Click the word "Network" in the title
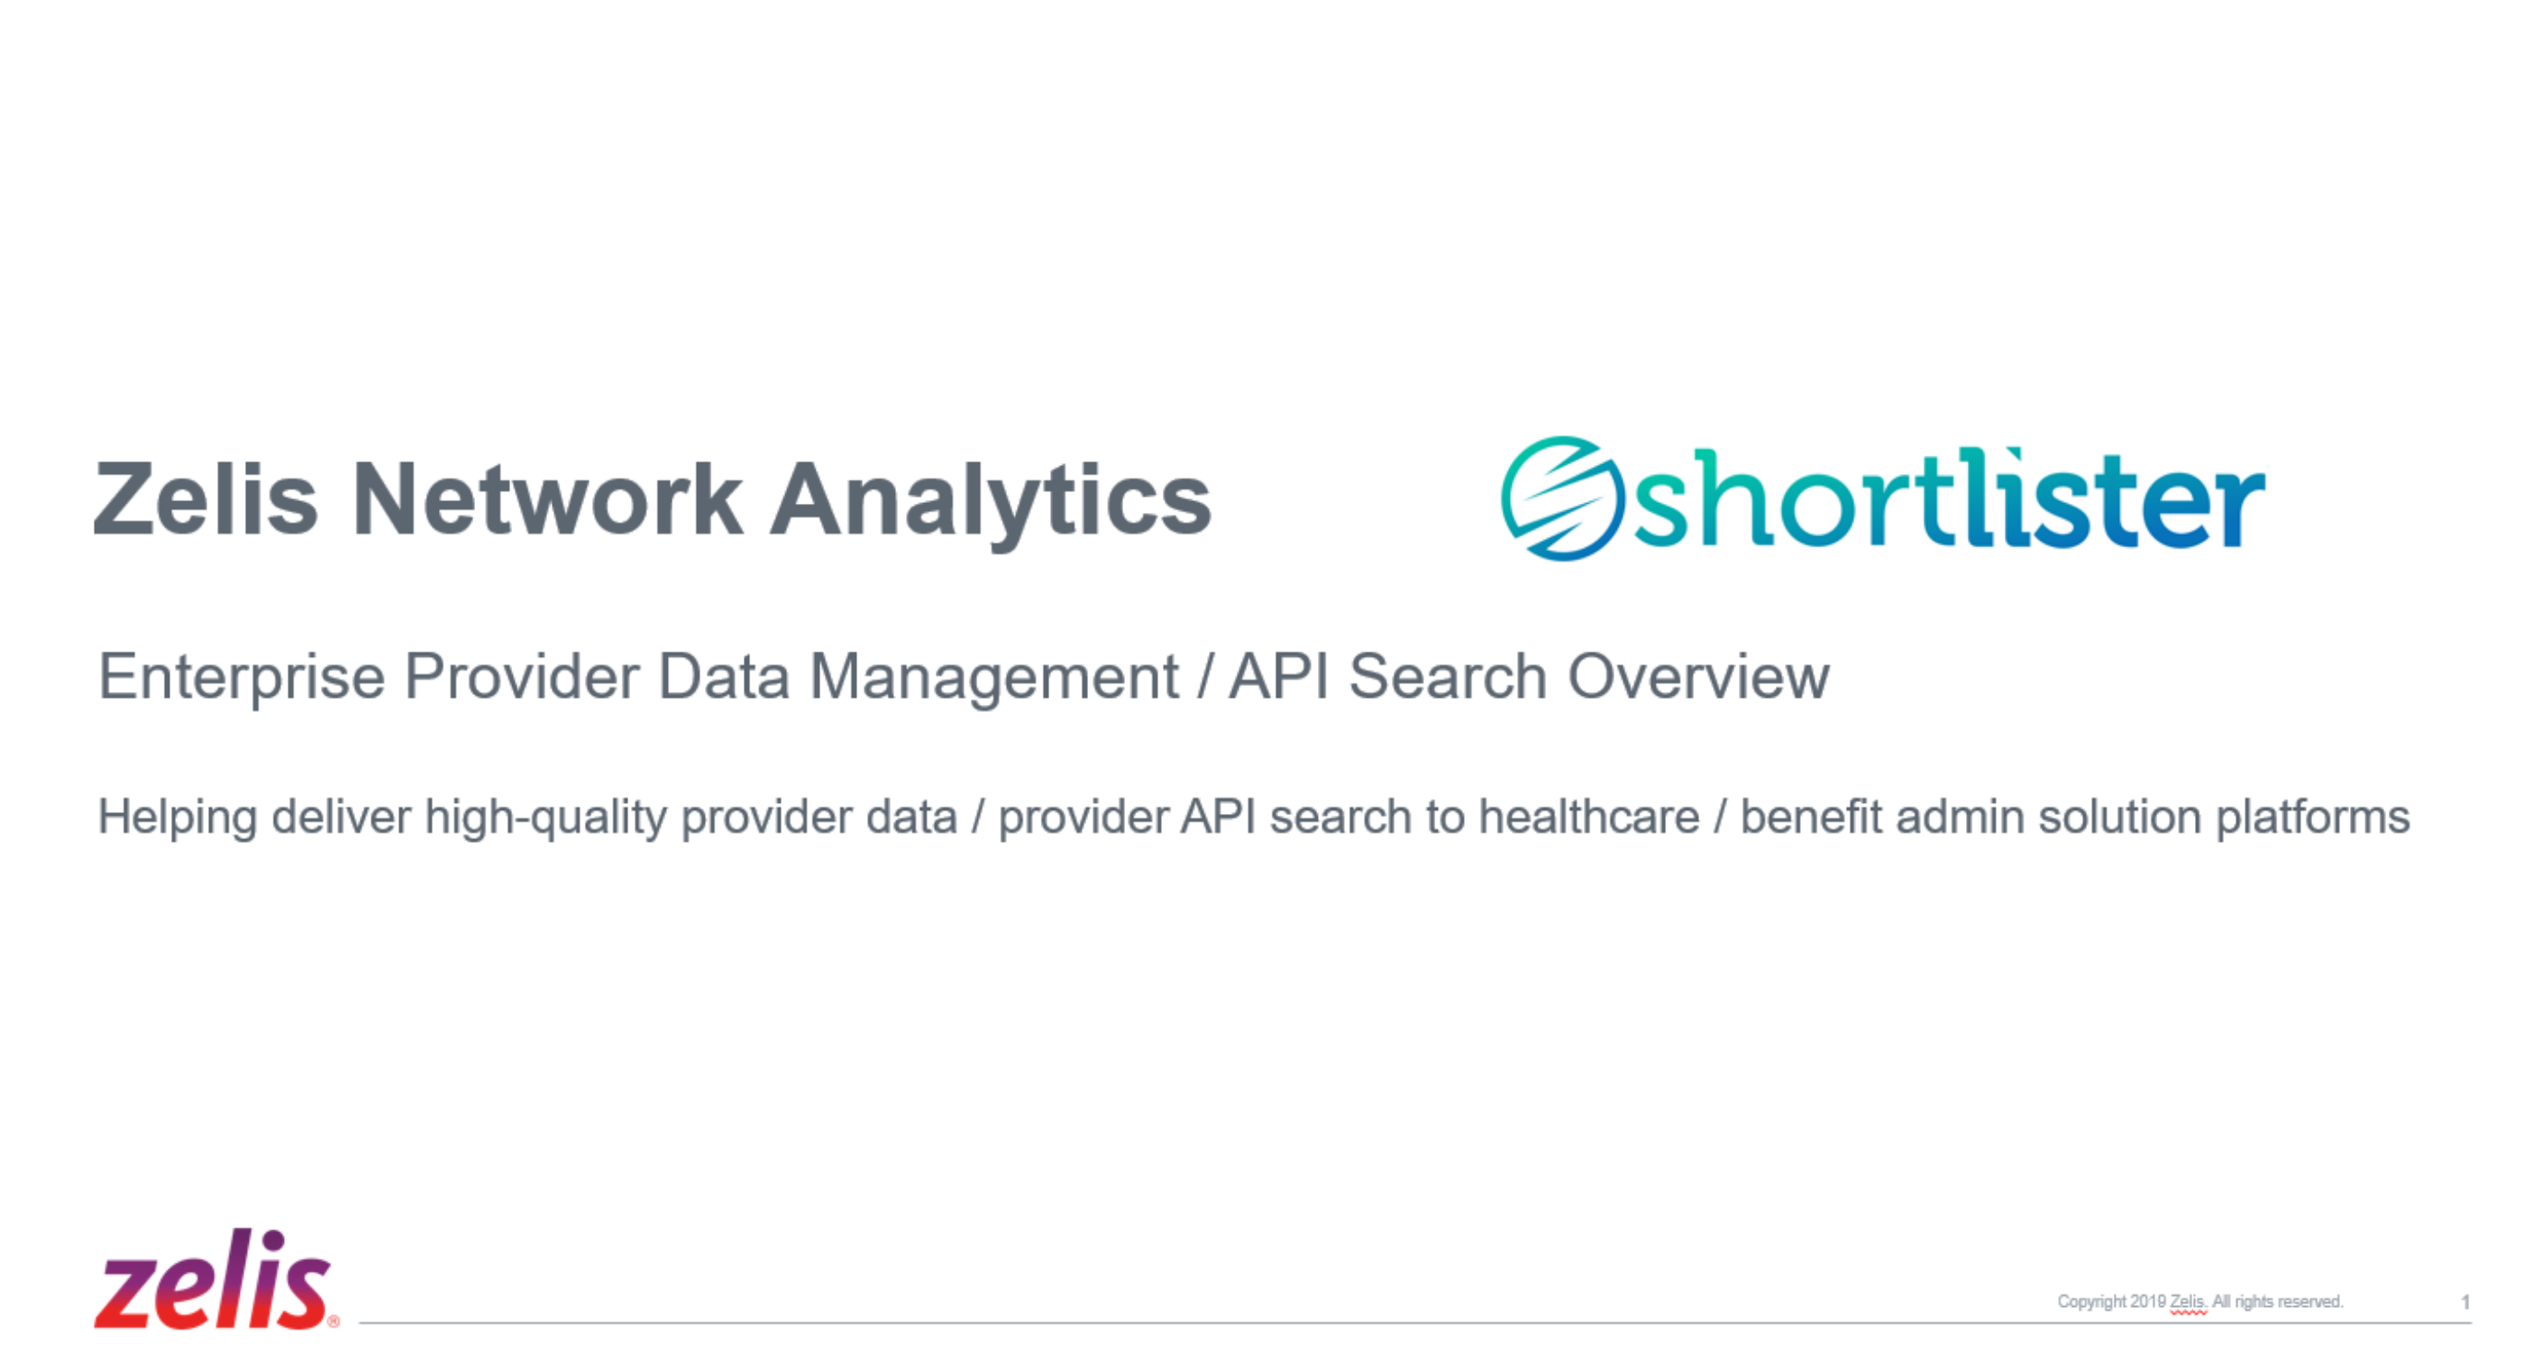 pyautogui.click(x=547, y=499)
